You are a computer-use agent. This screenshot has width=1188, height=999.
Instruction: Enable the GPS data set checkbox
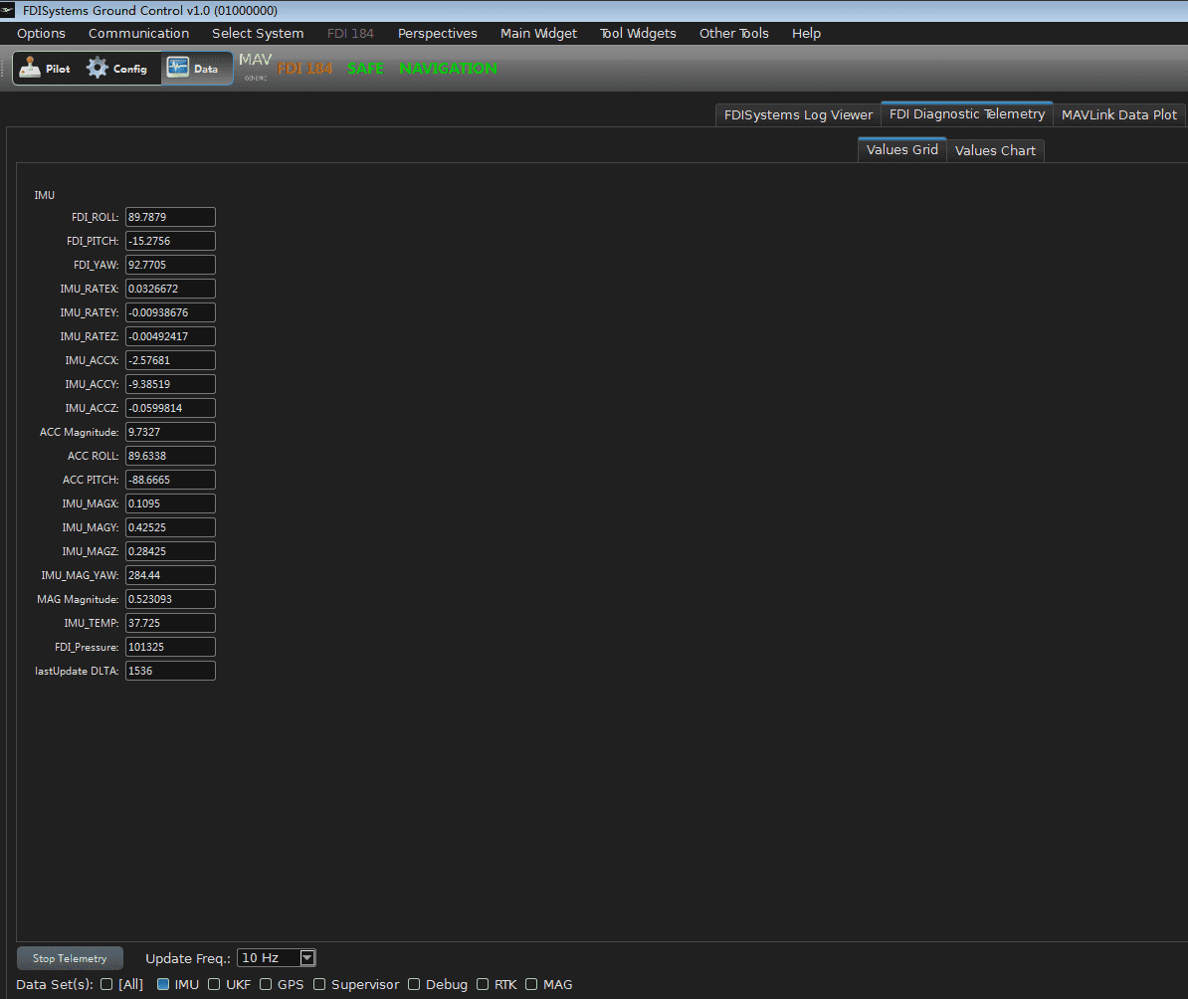(266, 985)
